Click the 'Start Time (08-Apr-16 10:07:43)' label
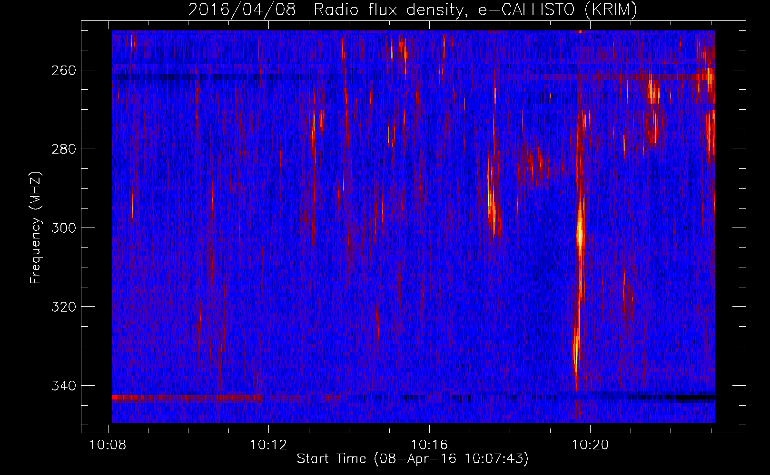 click(413, 459)
